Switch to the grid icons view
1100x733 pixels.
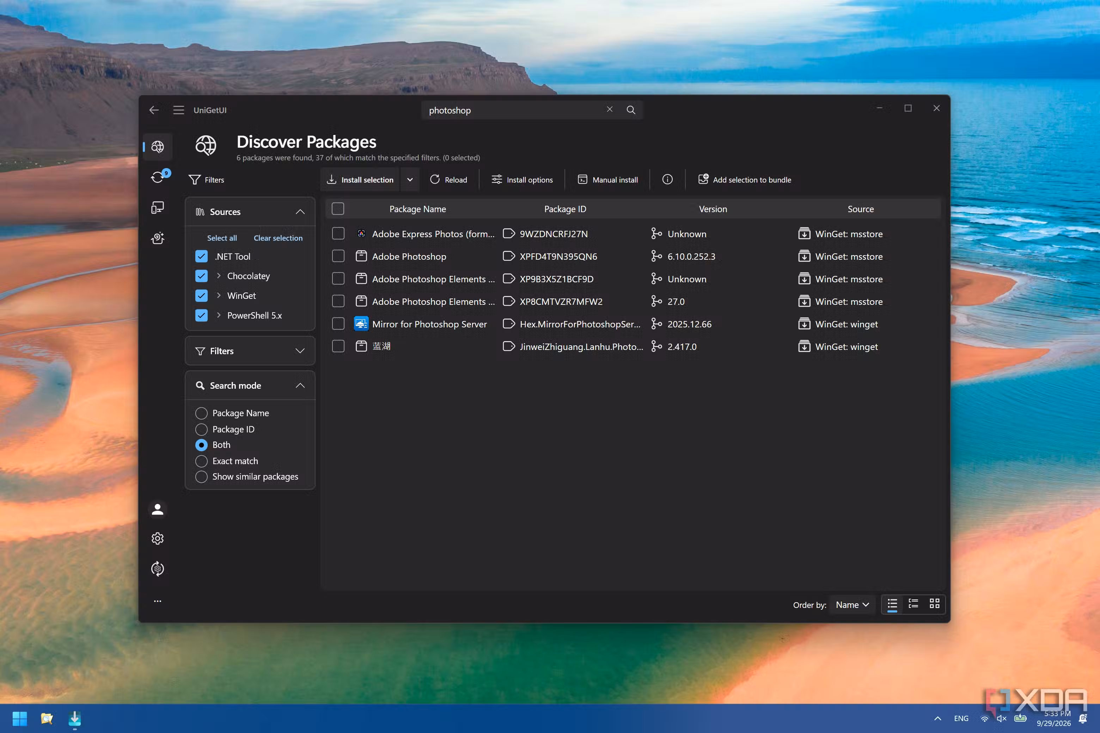[934, 604]
